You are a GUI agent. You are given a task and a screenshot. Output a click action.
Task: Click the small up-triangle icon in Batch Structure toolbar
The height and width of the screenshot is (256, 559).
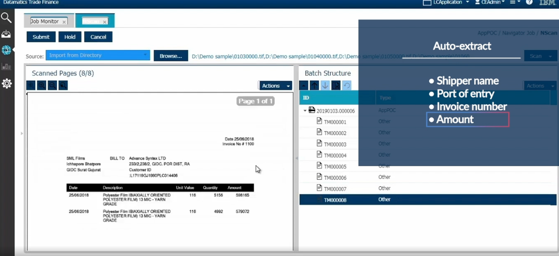tap(304, 85)
